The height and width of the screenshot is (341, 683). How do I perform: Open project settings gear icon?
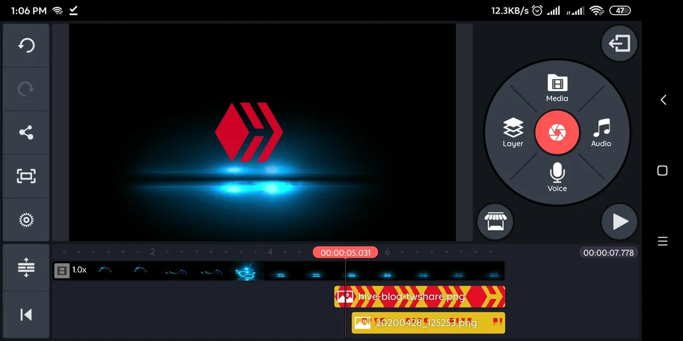[26, 220]
